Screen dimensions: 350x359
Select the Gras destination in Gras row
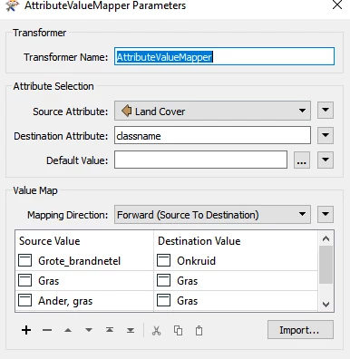click(236, 281)
